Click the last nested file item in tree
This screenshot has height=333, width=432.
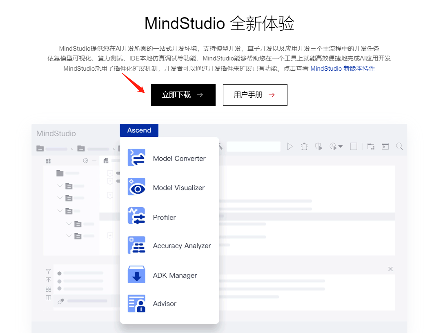[x=78, y=236]
